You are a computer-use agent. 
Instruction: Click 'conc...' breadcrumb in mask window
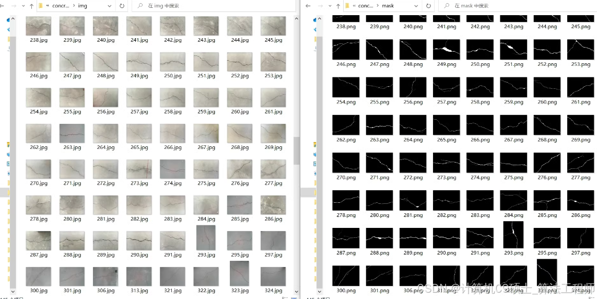tap(366, 6)
